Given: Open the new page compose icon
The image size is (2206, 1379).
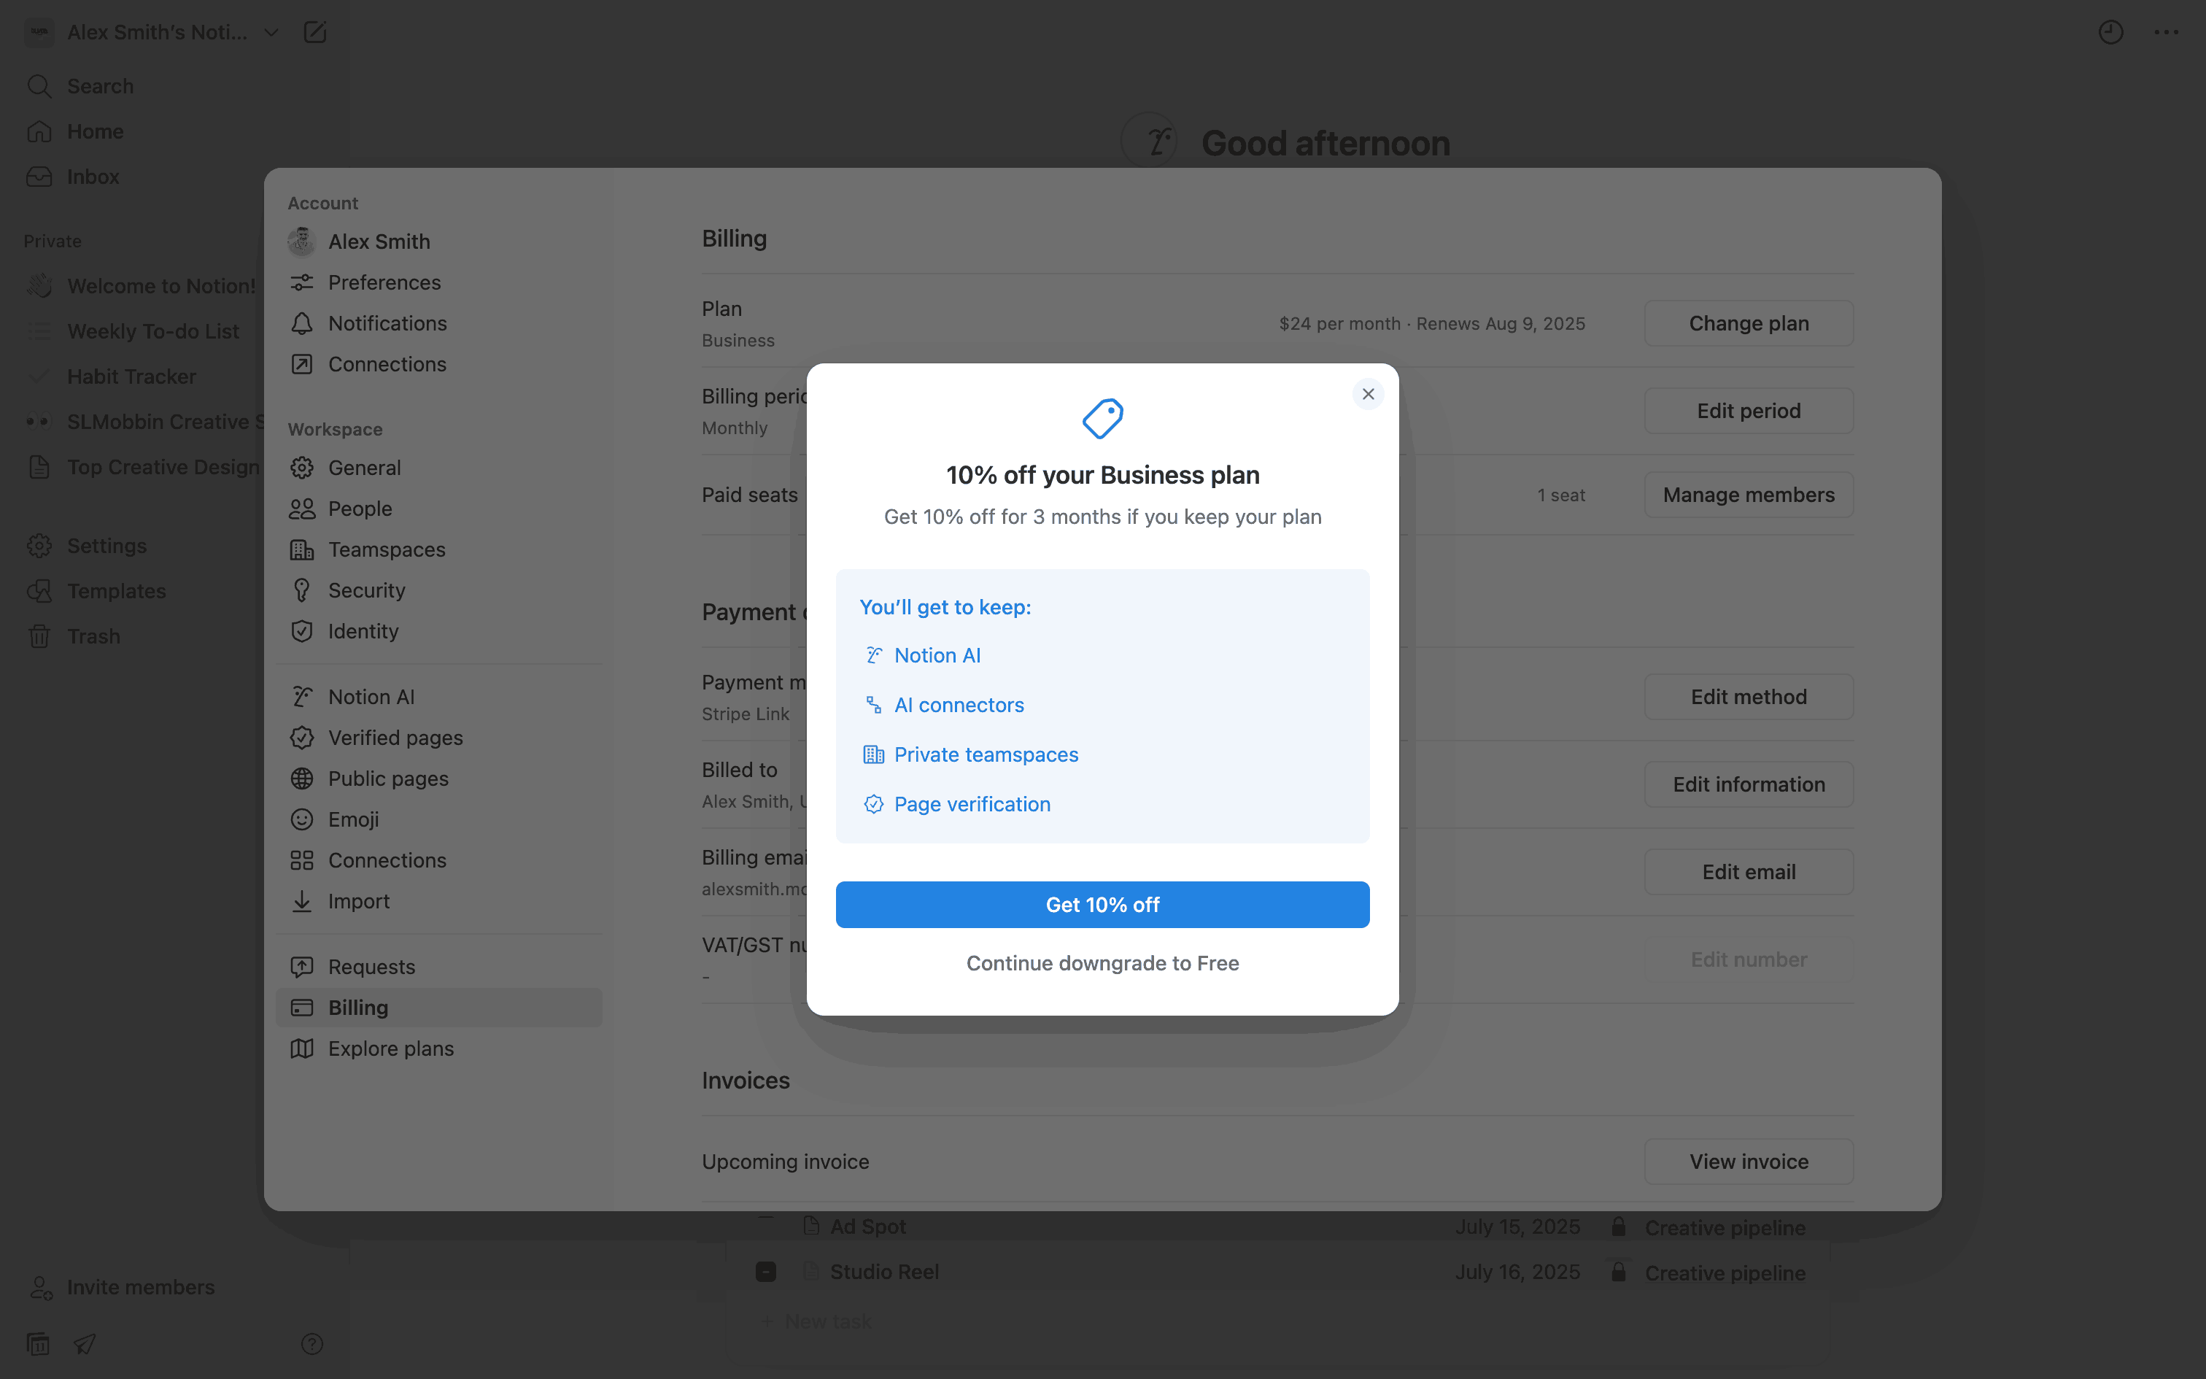Looking at the screenshot, I should (x=314, y=33).
